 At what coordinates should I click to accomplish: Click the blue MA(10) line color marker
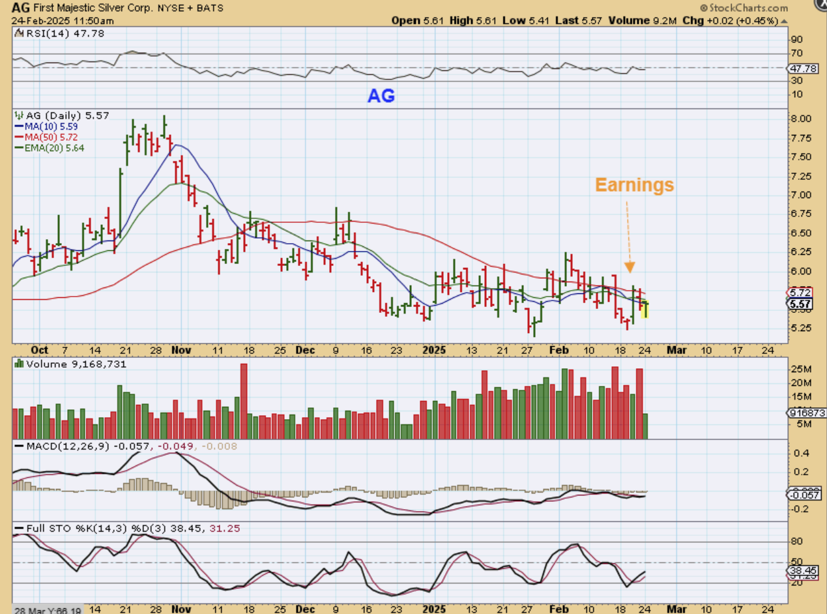coord(18,126)
